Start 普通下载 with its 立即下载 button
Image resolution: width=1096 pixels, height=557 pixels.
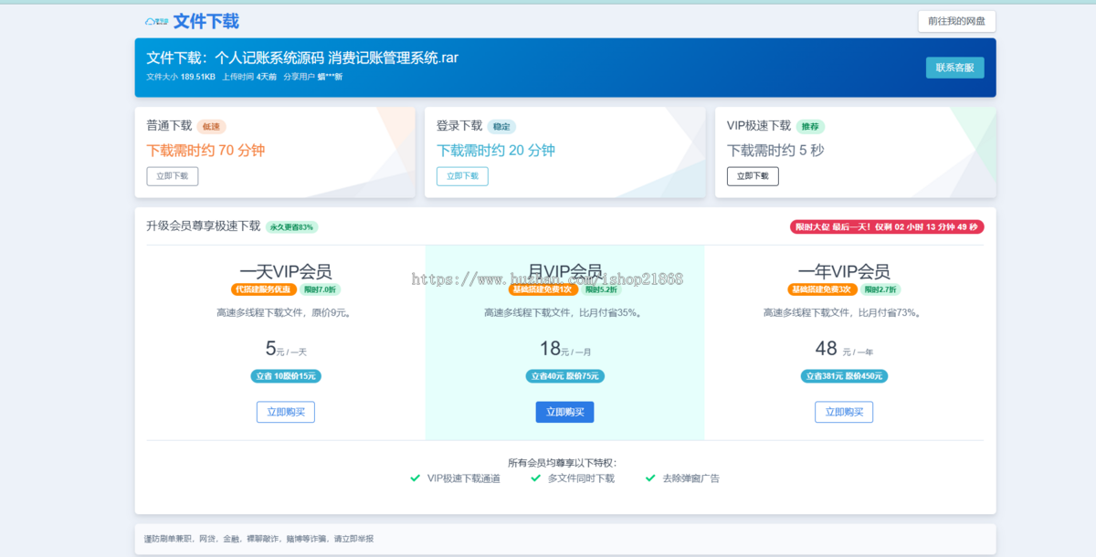(172, 176)
